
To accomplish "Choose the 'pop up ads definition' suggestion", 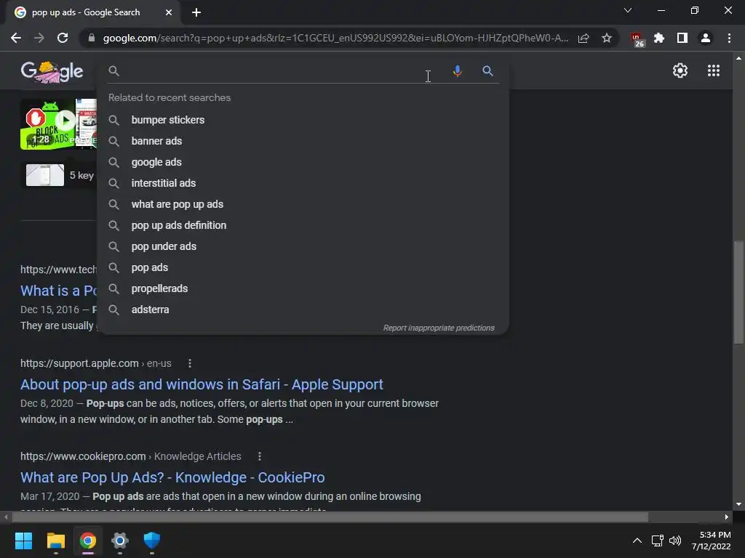I will click(303, 225).
